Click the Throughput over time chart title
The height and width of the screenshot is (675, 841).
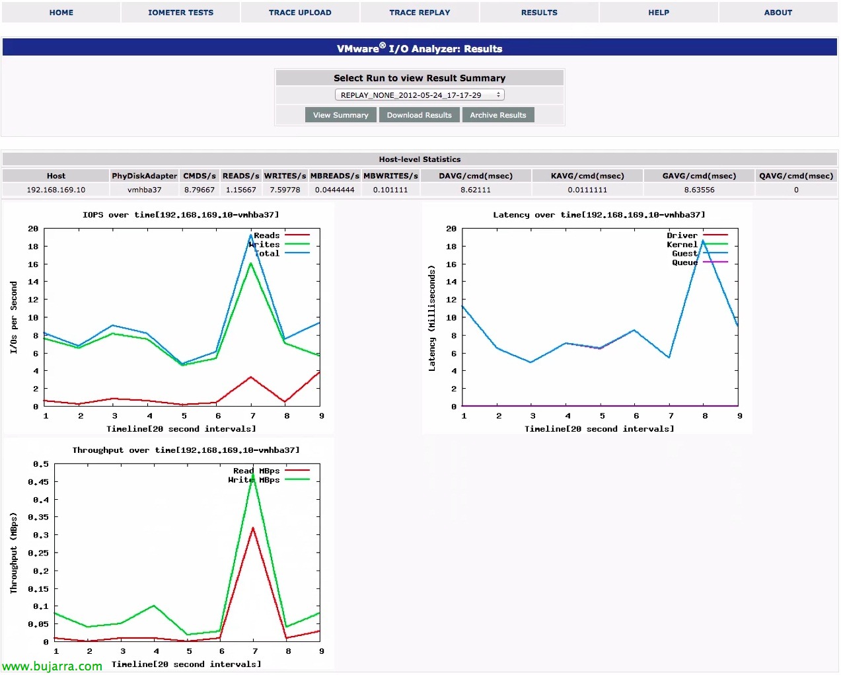coord(186,450)
